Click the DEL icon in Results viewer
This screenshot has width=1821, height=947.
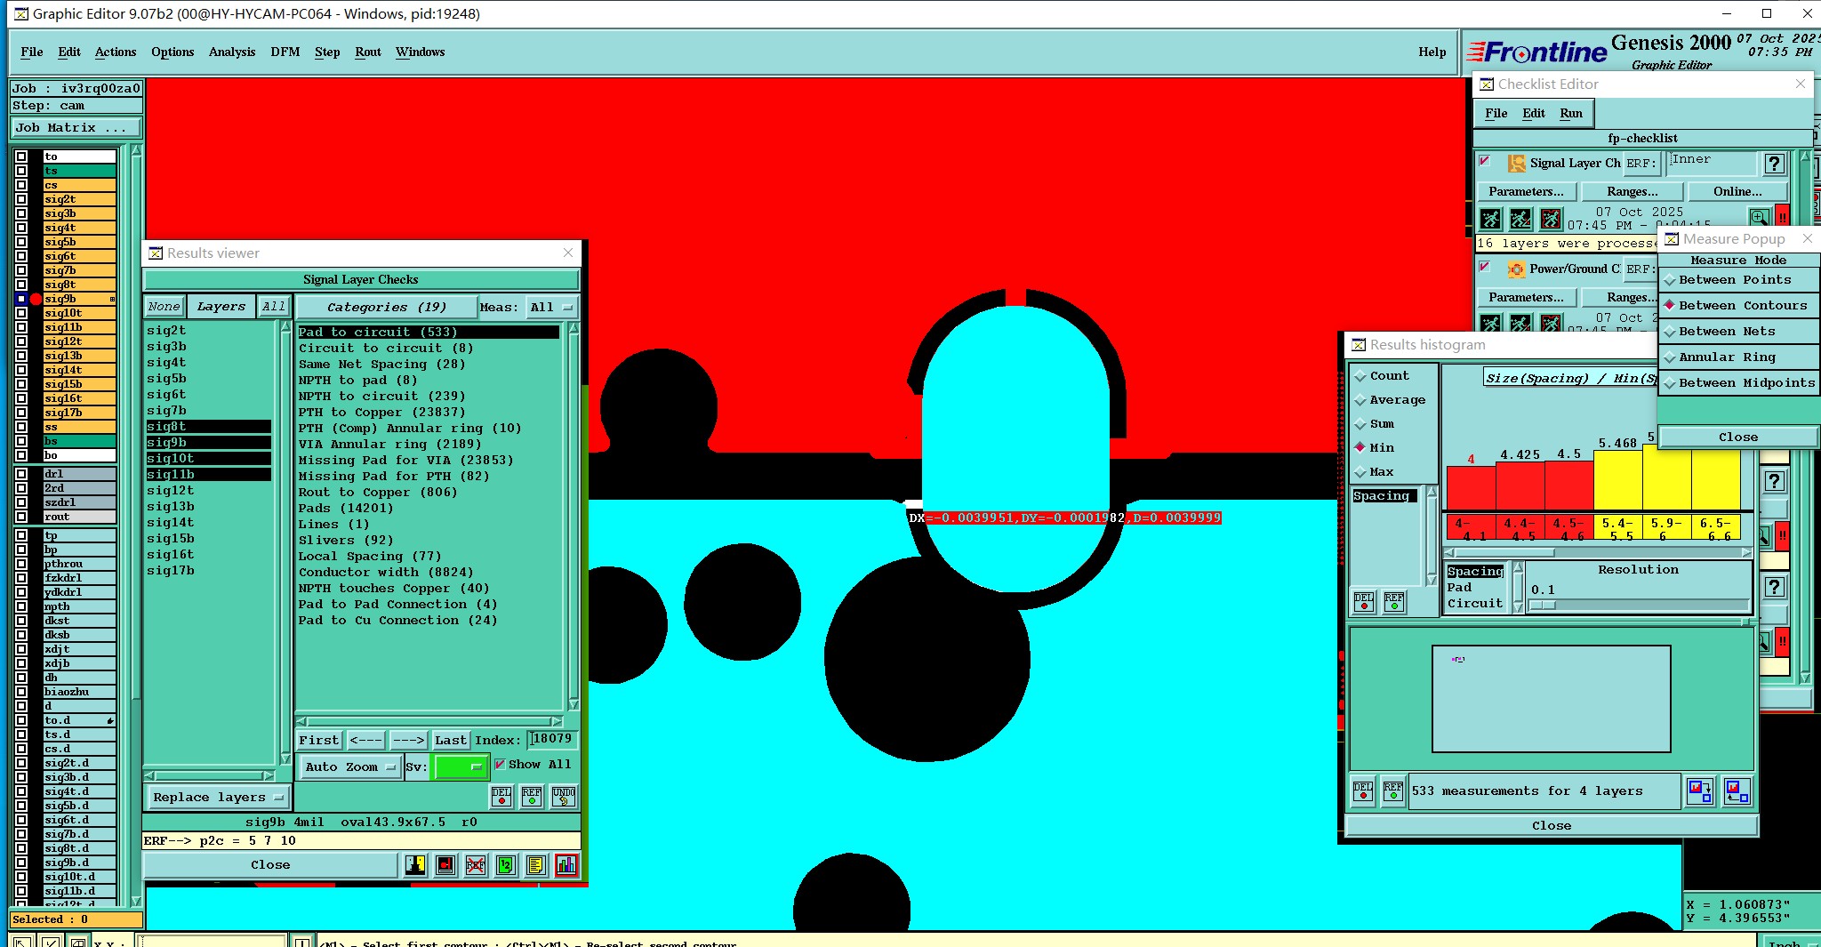point(501,797)
